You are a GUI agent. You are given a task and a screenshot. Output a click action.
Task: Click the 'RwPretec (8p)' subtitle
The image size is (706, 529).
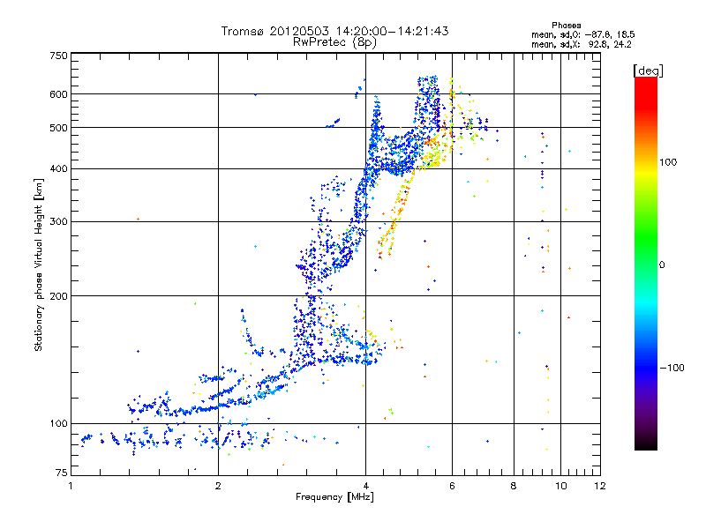334,42
